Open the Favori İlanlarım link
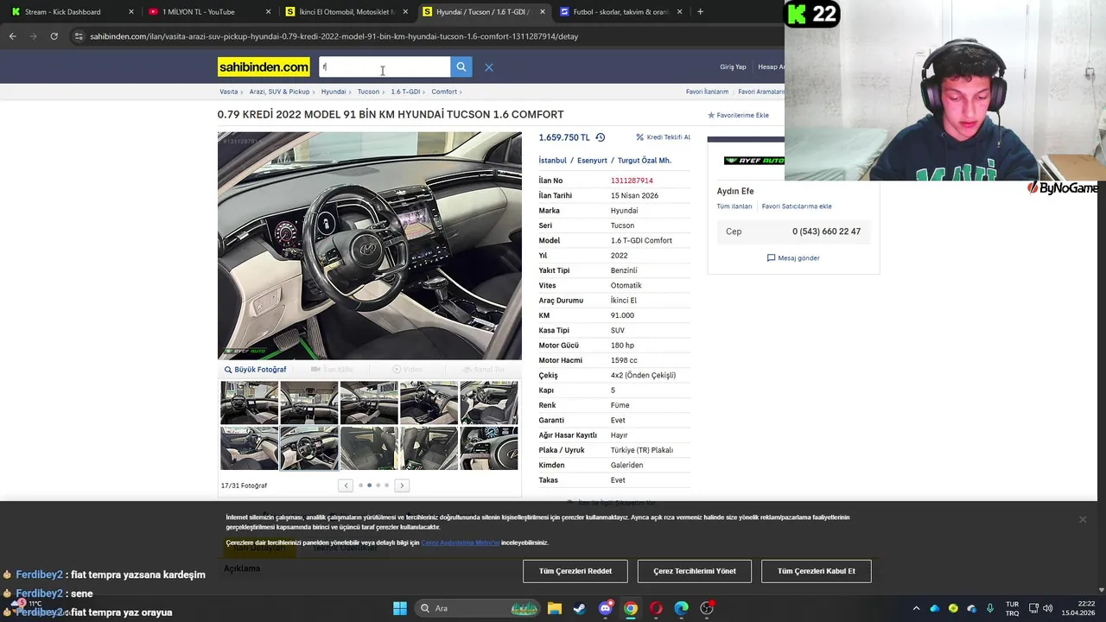1106x622 pixels. (707, 92)
